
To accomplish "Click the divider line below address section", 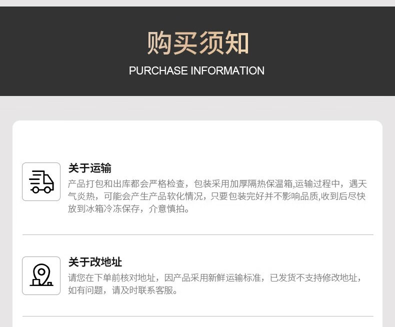I will (x=198, y=316).
